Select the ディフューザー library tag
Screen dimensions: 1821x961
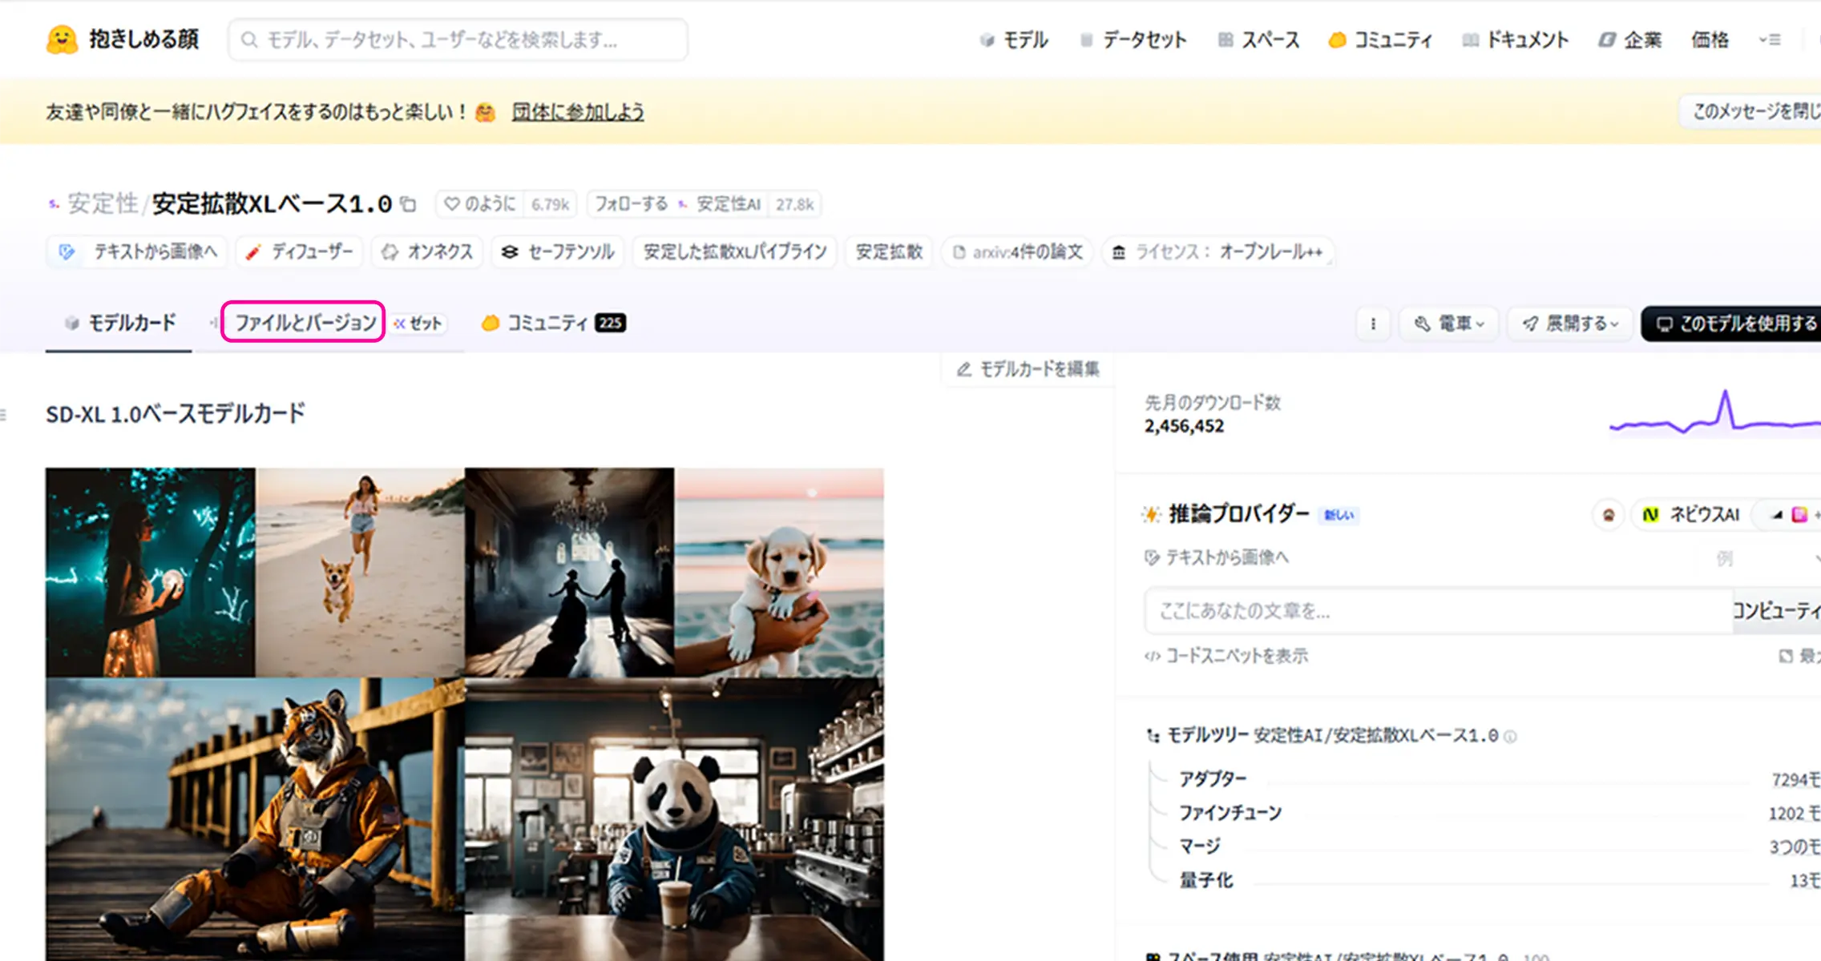[299, 251]
